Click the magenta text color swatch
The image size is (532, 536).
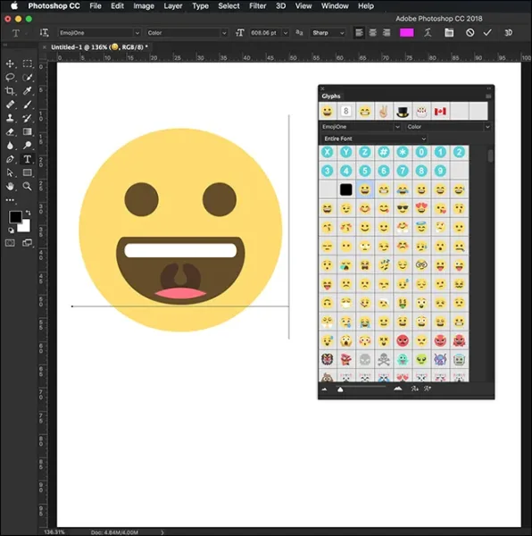pyautogui.click(x=407, y=33)
